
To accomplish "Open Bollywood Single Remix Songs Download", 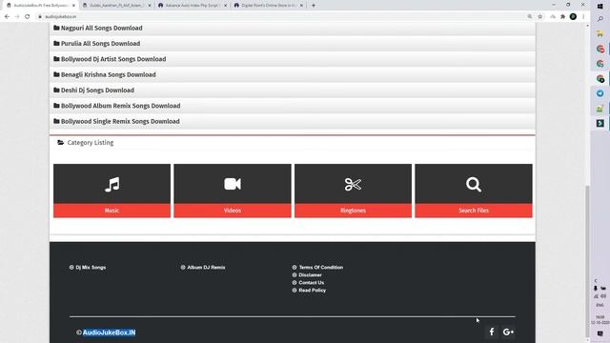I will click(120, 121).
